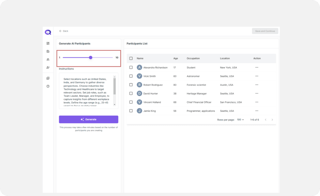Click the add person icon in sidebar
The width and height of the screenshot is (320, 196).
(x=48, y=67)
